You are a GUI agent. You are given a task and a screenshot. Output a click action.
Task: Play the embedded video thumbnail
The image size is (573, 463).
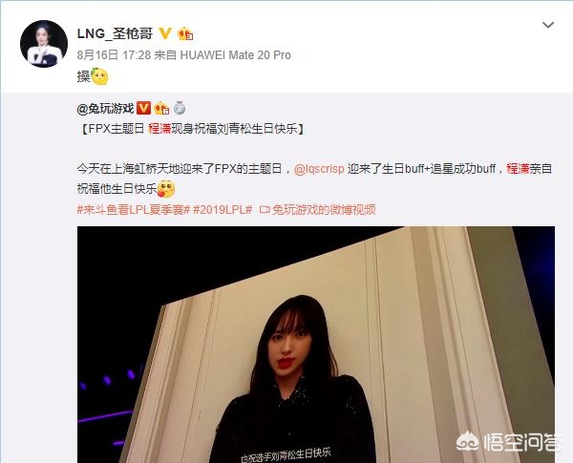point(316,345)
